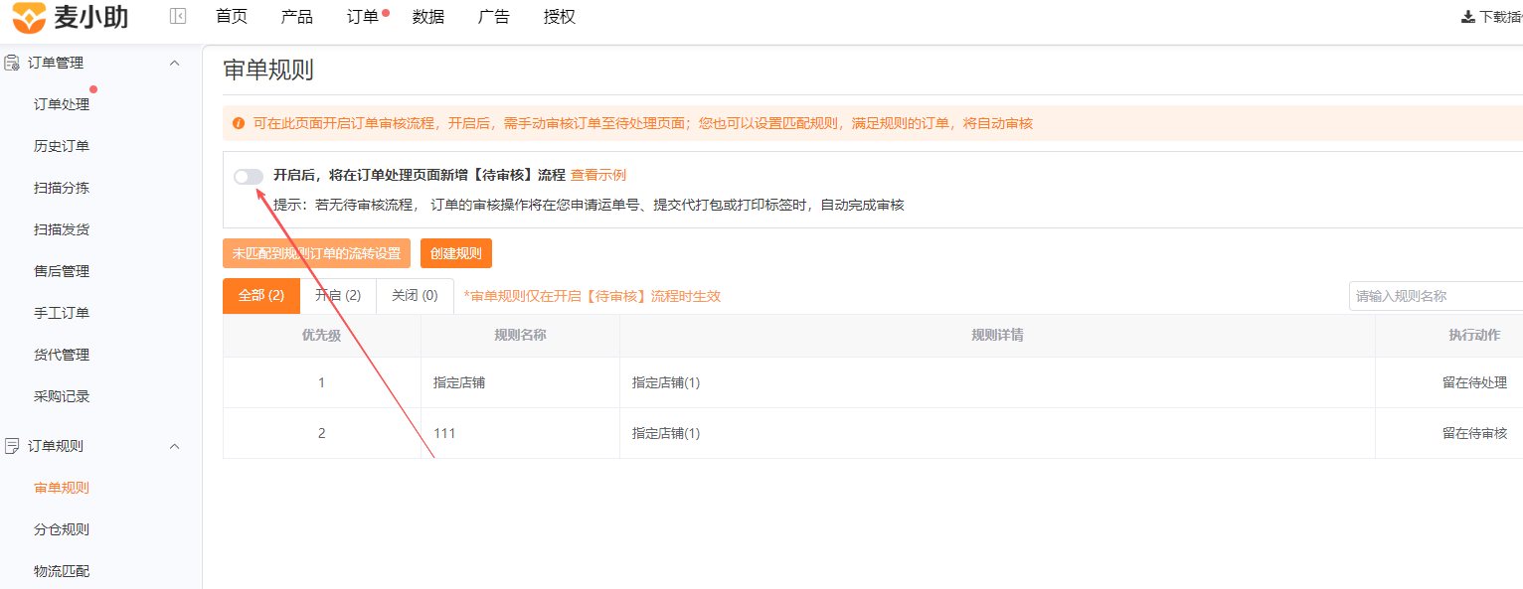Click the 创建规则 button
This screenshot has height=589, width=1523.
[456, 253]
